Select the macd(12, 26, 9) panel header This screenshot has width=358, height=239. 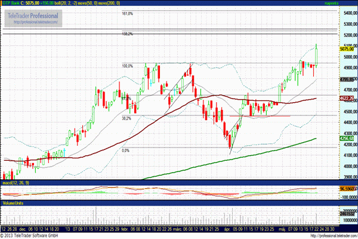pos(16,183)
